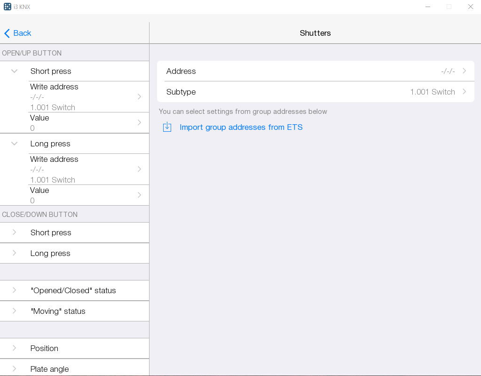The image size is (481, 376).
Task: Open Write address under Short press
Action: point(85,96)
